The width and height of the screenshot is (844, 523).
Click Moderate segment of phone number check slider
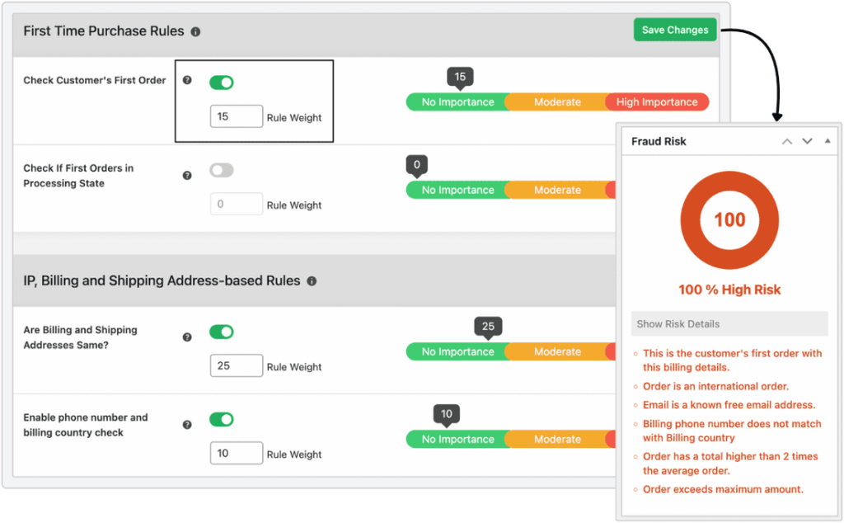(x=557, y=439)
